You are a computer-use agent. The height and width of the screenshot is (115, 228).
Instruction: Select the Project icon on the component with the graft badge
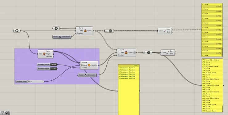(x=126, y=53)
